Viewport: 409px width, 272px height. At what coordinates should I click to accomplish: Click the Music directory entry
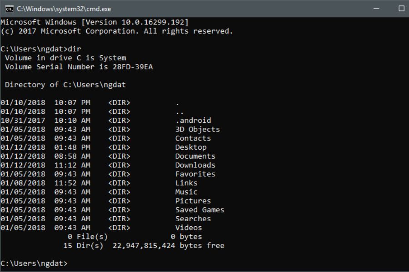coord(186,192)
